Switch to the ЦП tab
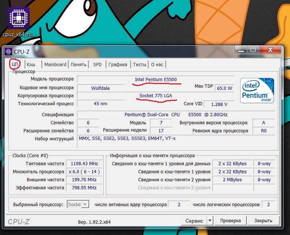 coord(15,64)
